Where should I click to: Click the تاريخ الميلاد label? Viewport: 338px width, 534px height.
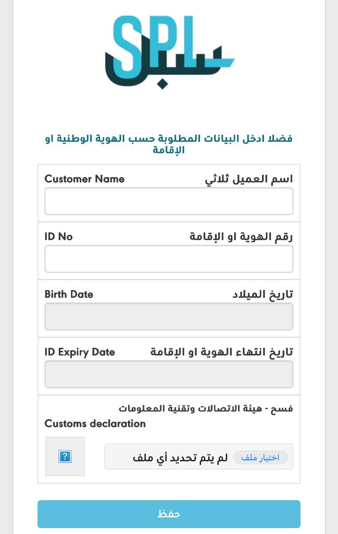262,294
